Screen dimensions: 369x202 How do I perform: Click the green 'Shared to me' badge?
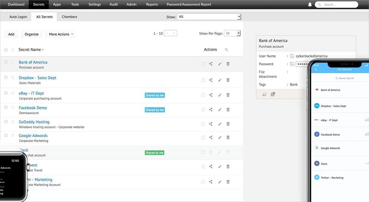[155, 153]
